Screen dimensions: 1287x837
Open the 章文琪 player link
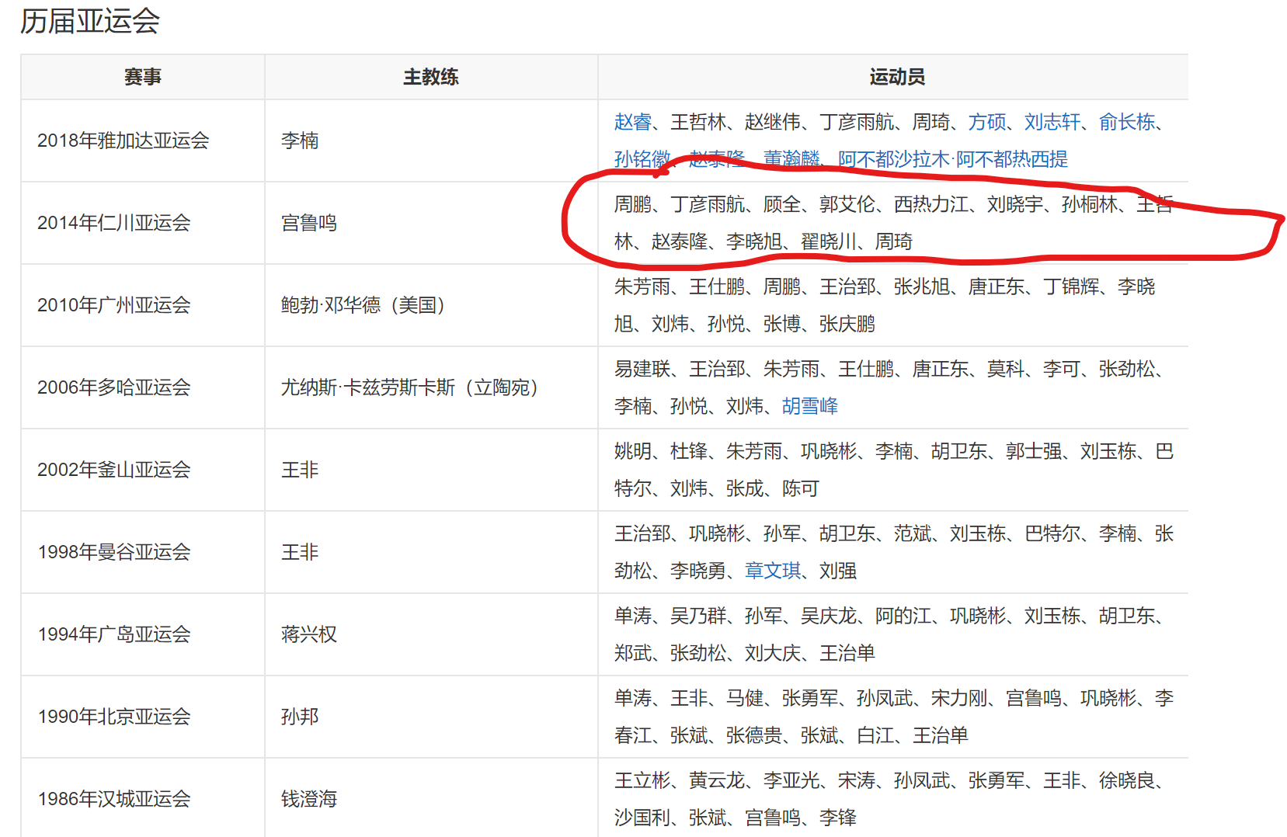pyautogui.click(x=773, y=571)
